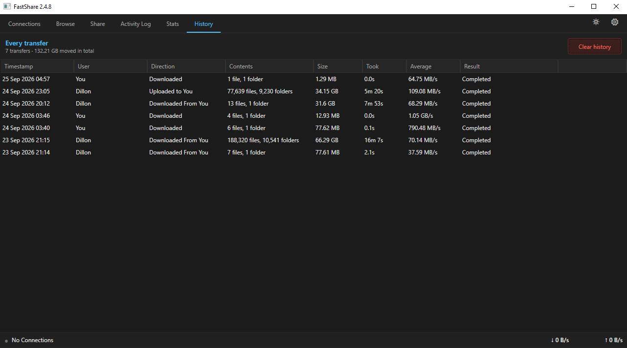The width and height of the screenshot is (627, 348).
Task: View the Stats tab
Action: tap(173, 24)
